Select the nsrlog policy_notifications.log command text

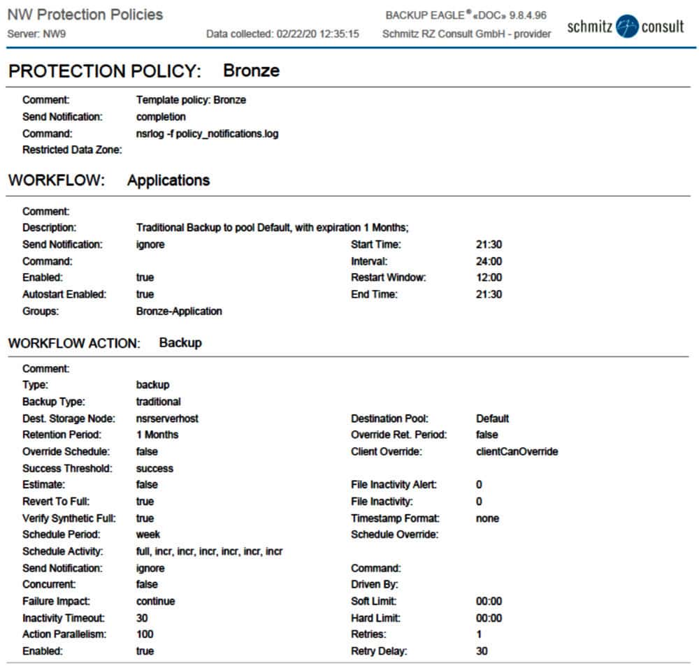(207, 133)
